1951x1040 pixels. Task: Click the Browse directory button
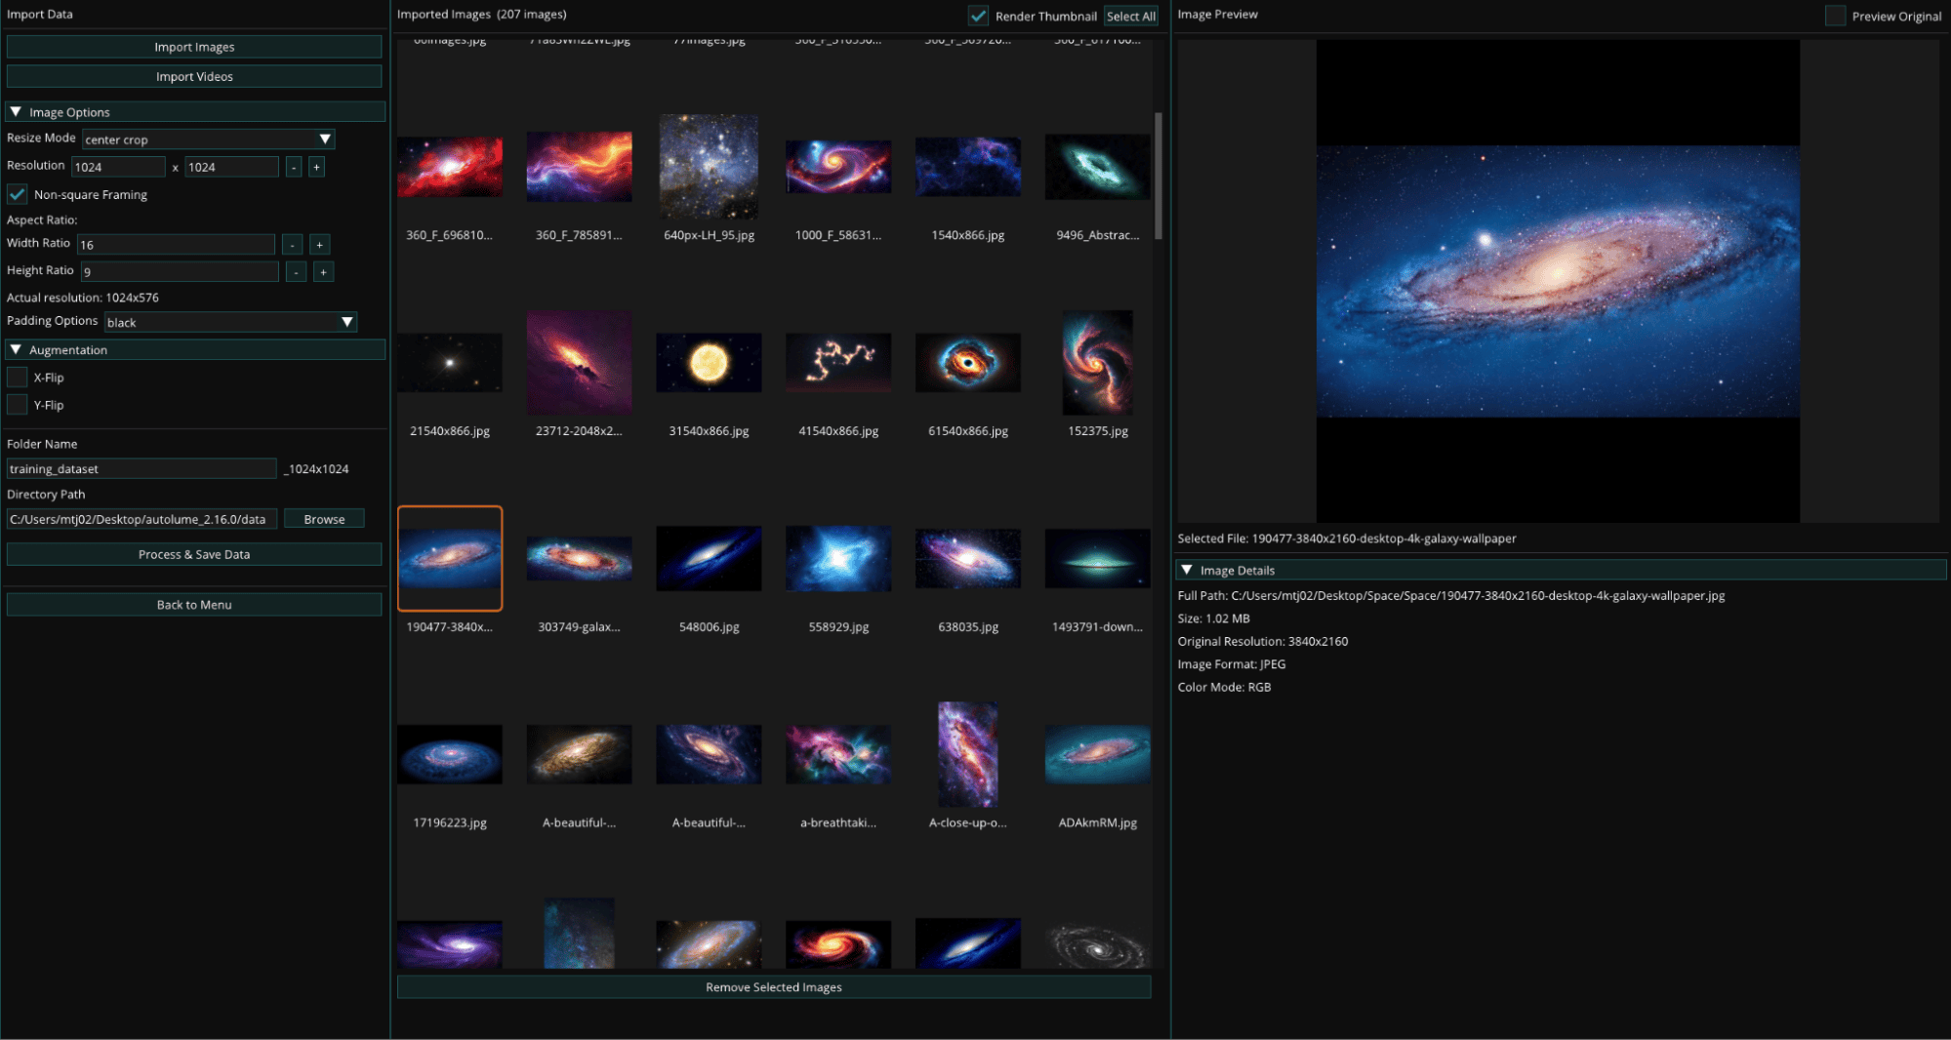tap(324, 519)
